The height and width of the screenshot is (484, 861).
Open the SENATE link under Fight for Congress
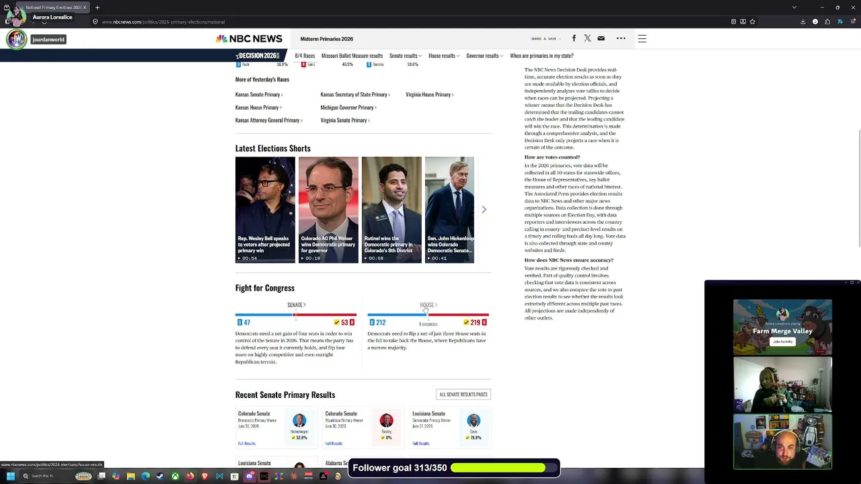296,305
